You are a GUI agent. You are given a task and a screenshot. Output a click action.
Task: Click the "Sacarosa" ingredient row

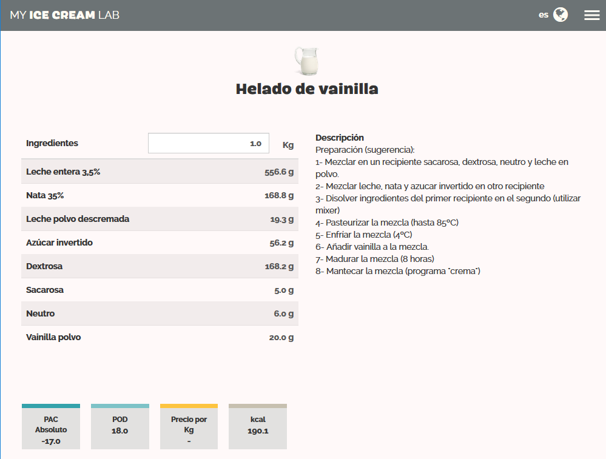point(160,290)
